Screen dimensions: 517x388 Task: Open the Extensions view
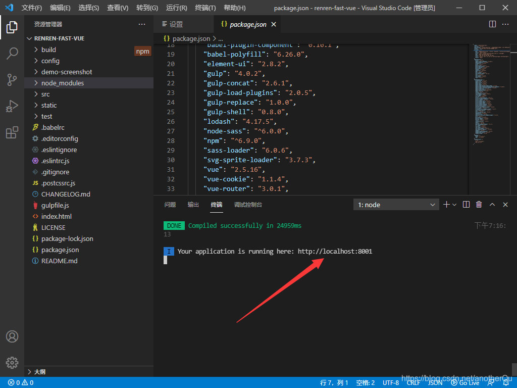click(12, 132)
